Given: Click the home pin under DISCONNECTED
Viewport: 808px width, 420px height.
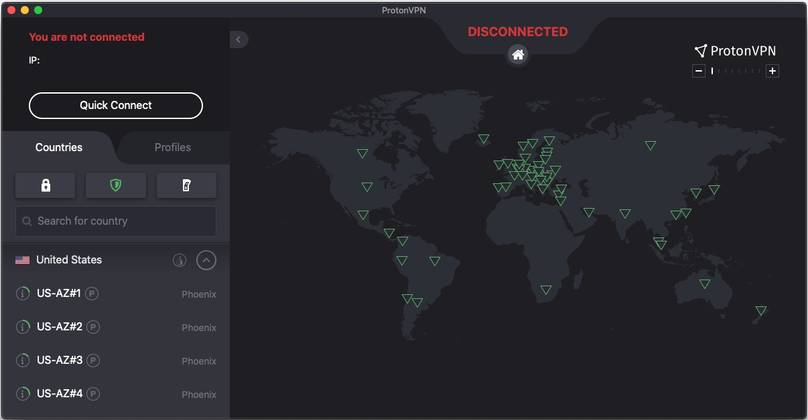Looking at the screenshot, I should tap(517, 55).
